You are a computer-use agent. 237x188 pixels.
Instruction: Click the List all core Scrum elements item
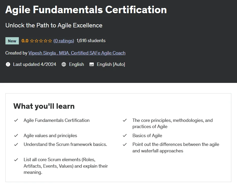(x=66, y=166)
